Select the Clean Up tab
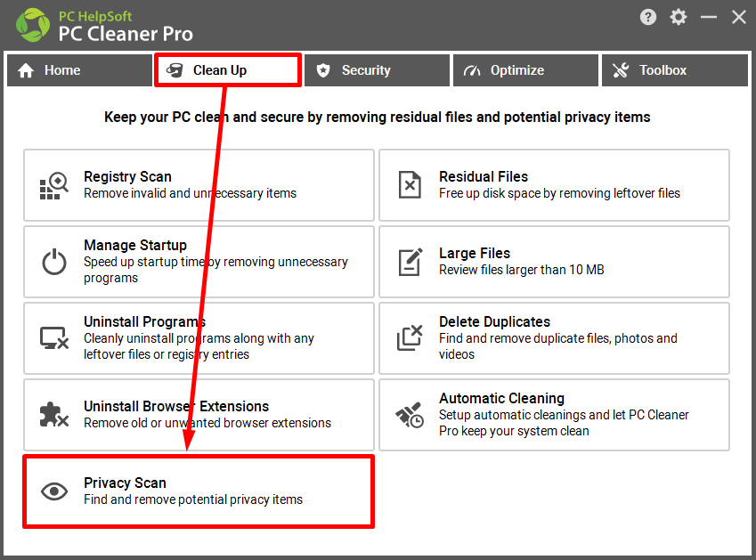 point(228,70)
